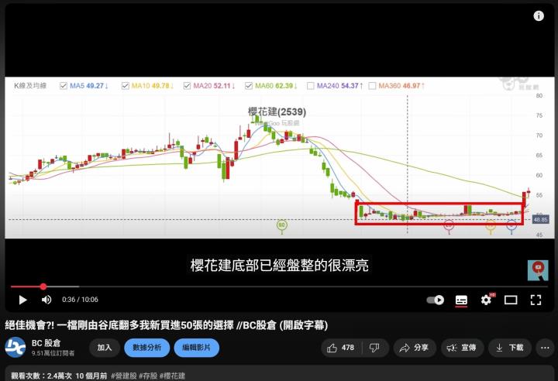Mute the video volume

[x=46, y=300]
